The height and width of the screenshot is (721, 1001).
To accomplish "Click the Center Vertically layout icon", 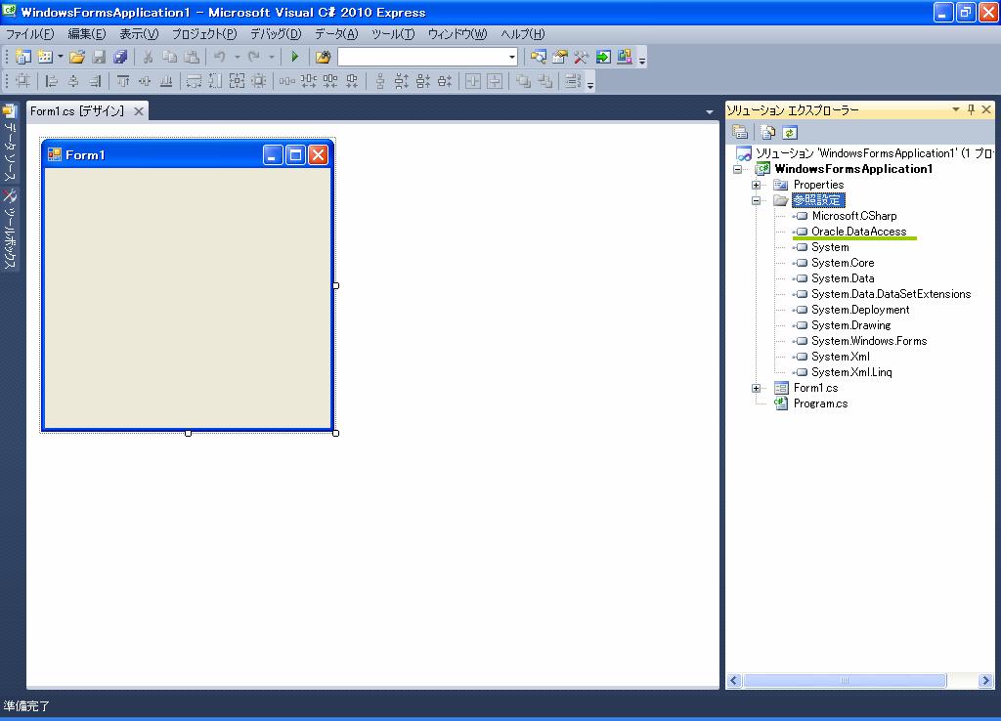I will point(495,81).
